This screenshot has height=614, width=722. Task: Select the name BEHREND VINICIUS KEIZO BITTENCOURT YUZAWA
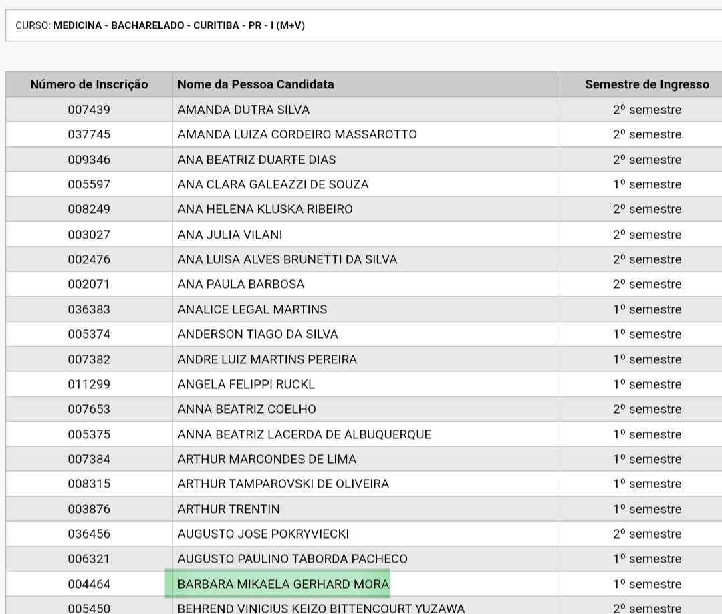[x=321, y=609]
